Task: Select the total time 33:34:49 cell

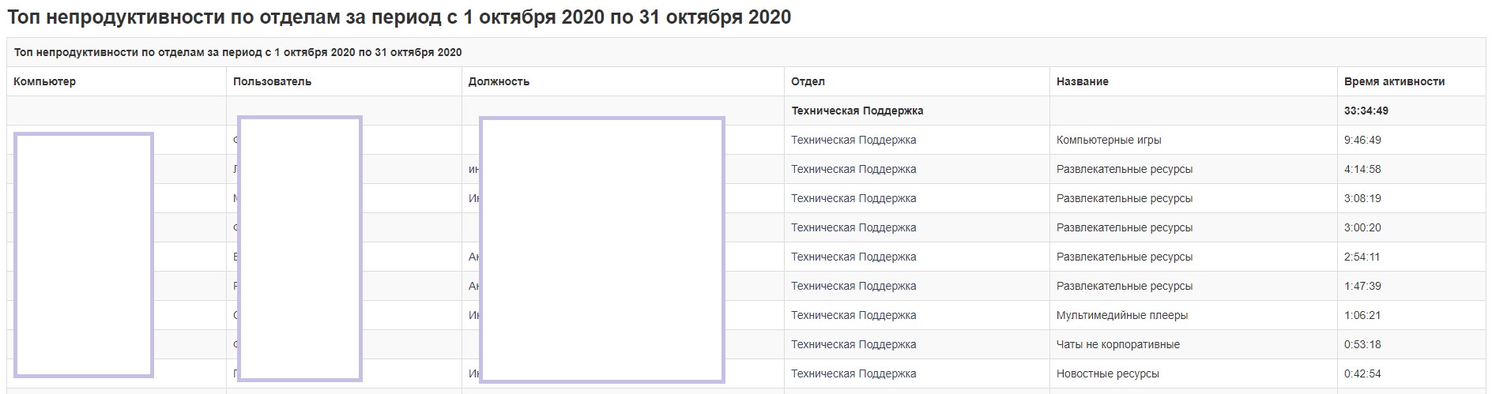Action: 1366,111
